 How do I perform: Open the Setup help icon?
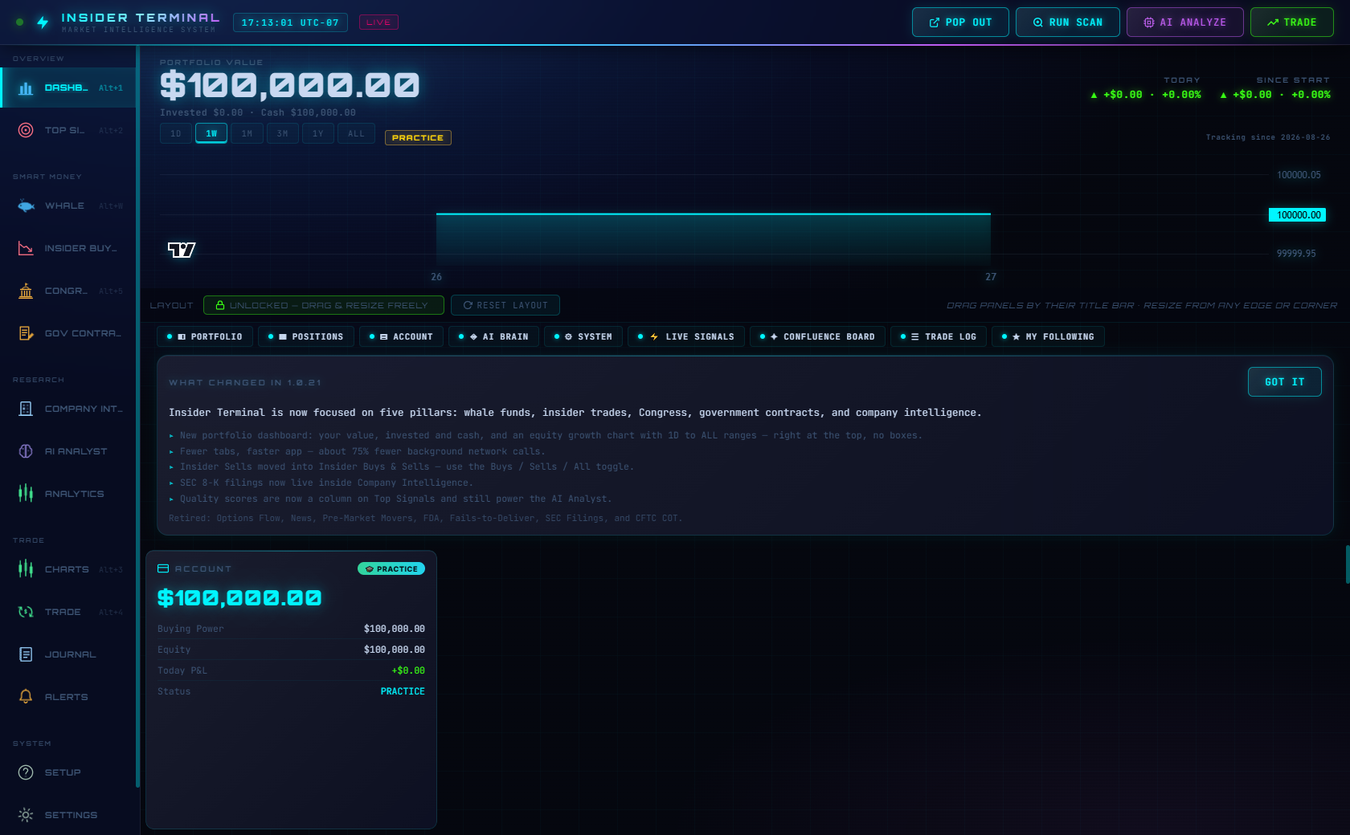26,772
